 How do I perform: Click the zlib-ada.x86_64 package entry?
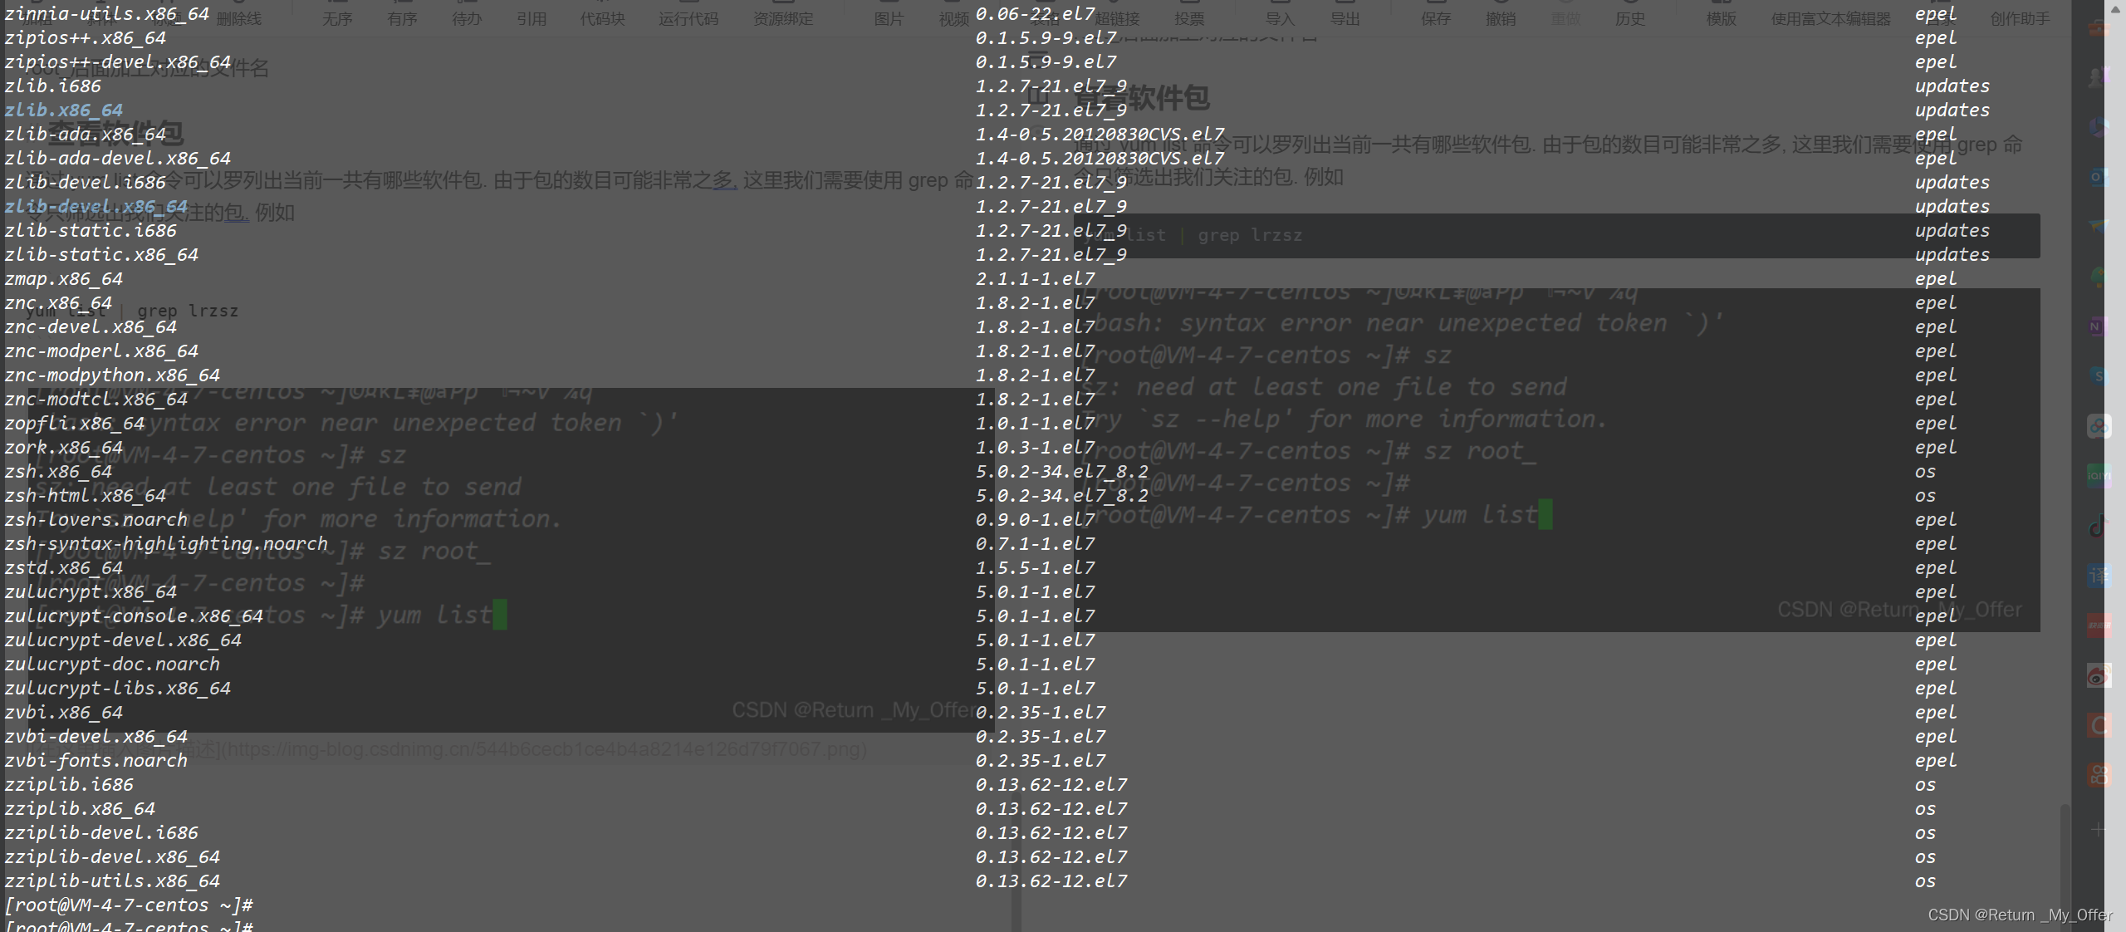click(x=86, y=134)
